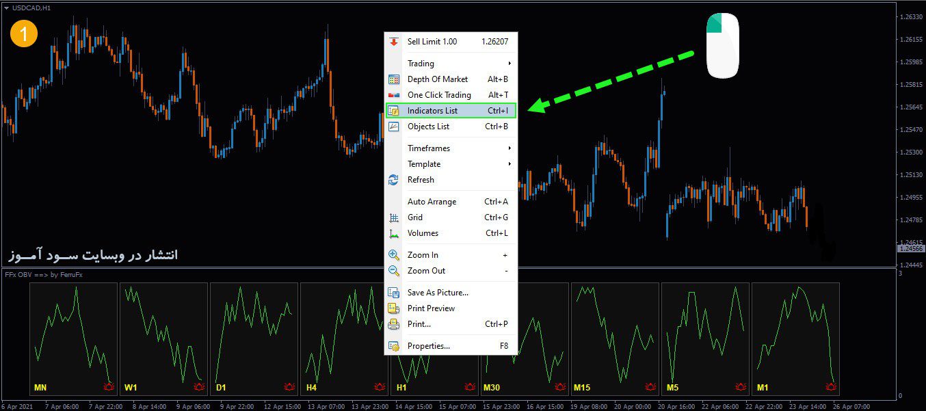Open chart Properties from context menu

click(x=429, y=346)
